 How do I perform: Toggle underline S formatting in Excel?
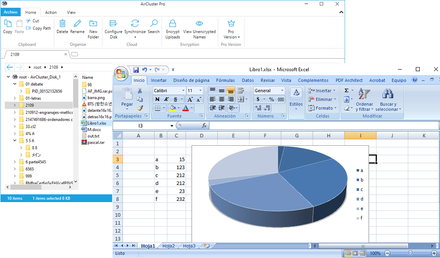(175, 99)
